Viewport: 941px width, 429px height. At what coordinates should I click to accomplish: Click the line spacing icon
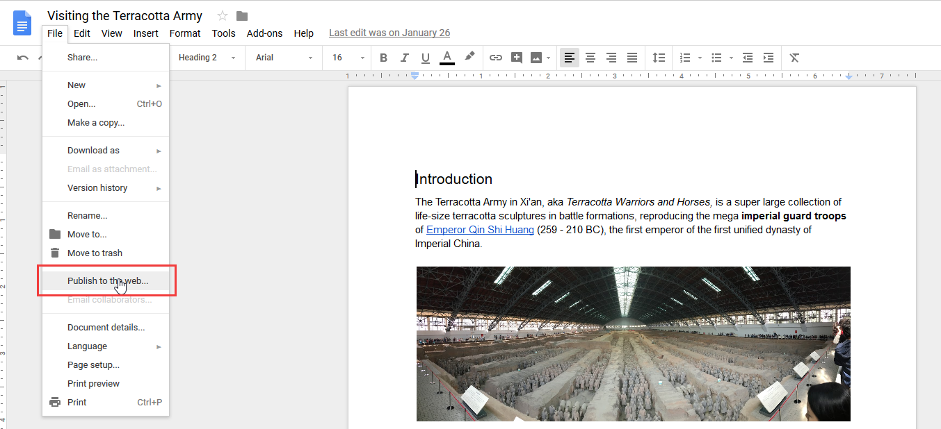[x=658, y=58]
